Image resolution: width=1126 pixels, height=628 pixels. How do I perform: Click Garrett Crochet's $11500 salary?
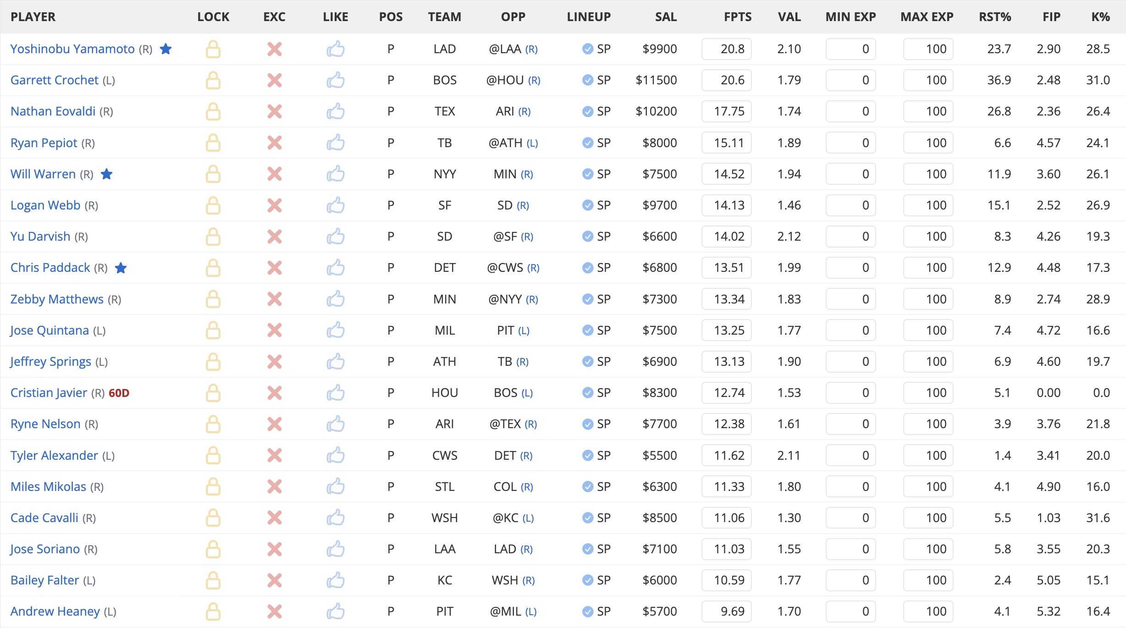pyautogui.click(x=656, y=80)
